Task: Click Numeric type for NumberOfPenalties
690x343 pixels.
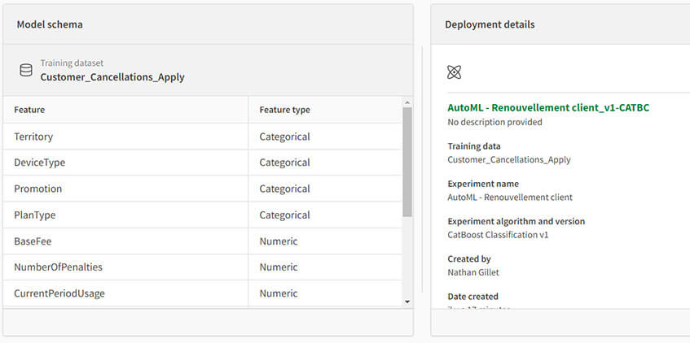Action: (279, 267)
